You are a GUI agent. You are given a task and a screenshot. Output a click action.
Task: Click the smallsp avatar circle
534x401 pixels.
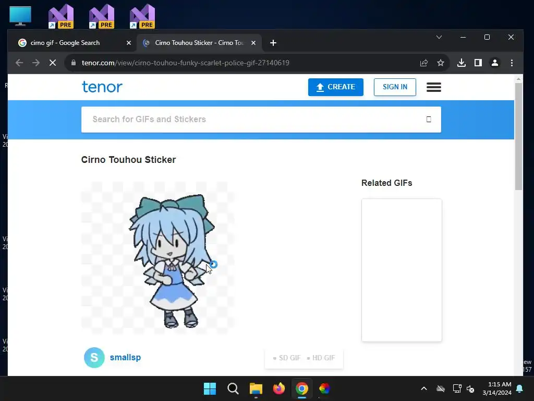point(94,357)
